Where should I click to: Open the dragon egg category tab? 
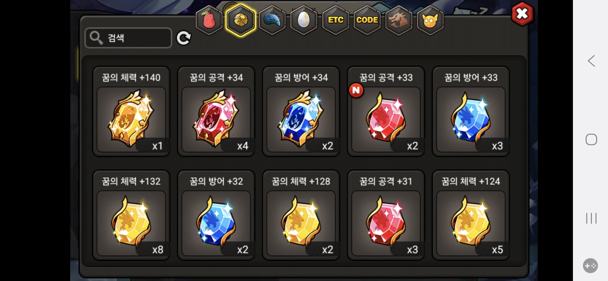304,20
